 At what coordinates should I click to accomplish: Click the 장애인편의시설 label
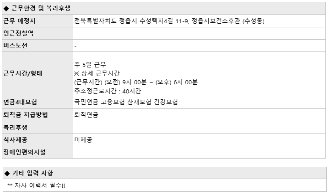click(x=24, y=152)
